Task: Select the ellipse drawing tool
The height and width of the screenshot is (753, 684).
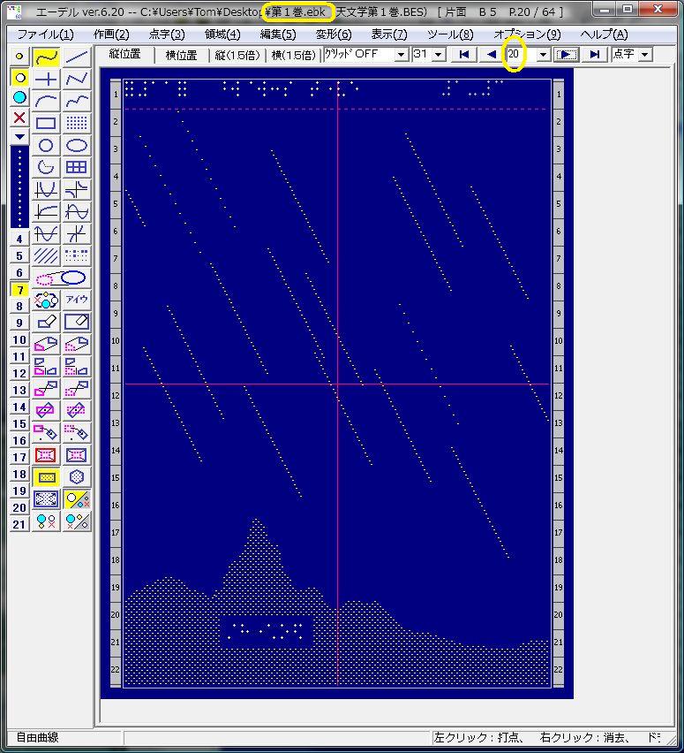Action: click(x=77, y=145)
